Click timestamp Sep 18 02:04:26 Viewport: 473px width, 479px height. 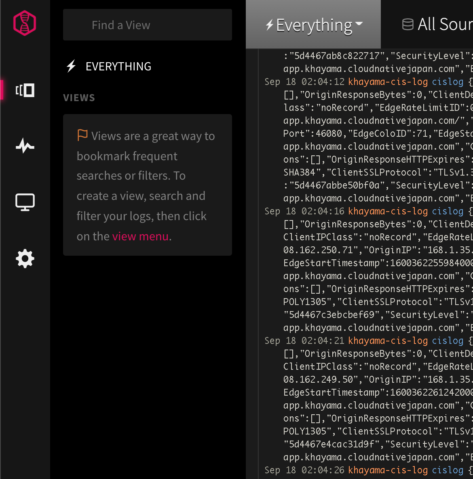pos(304,470)
